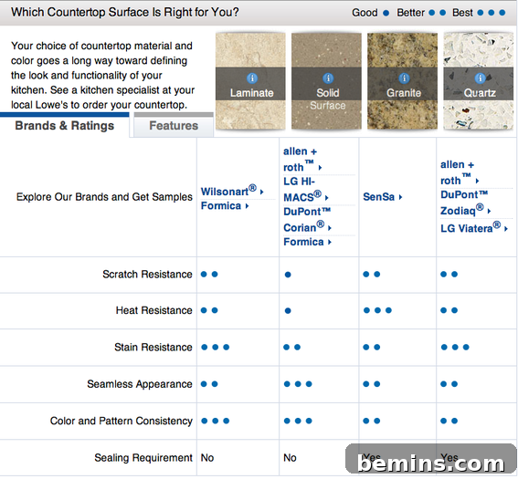Open the Laminate info icon

pyautogui.click(x=252, y=78)
